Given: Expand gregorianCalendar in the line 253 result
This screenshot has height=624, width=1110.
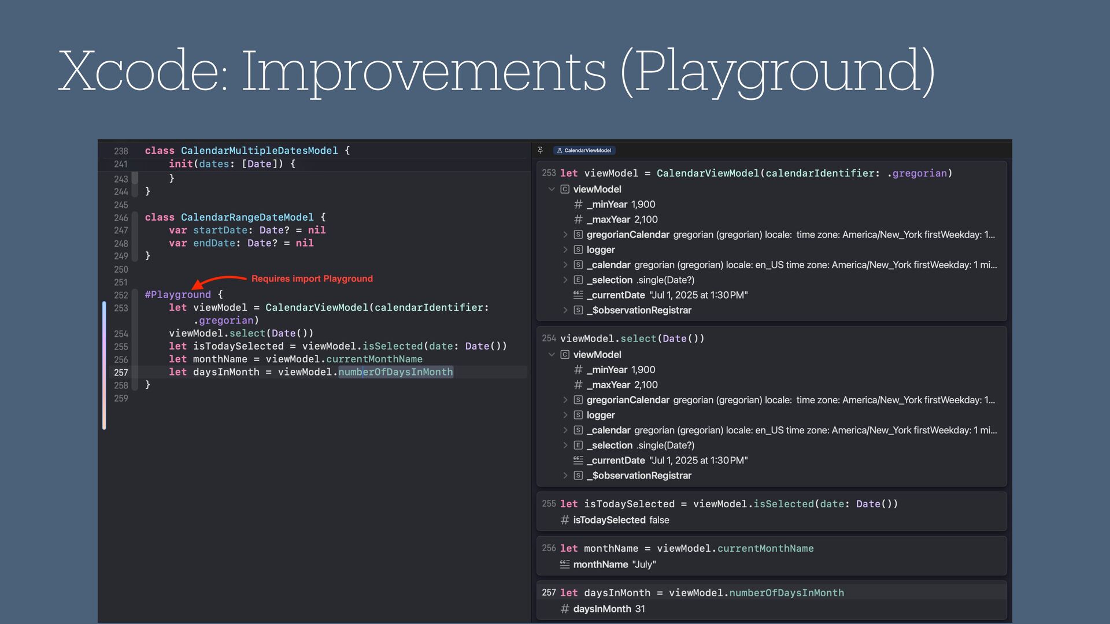Looking at the screenshot, I should [x=565, y=235].
